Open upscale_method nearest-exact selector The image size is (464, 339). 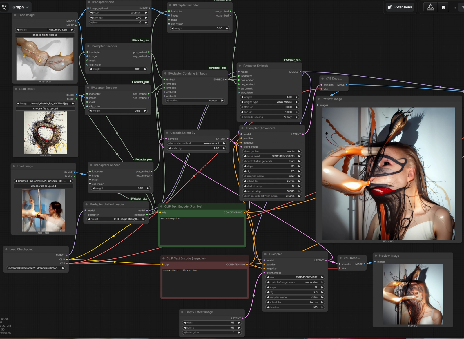click(x=197, y=143)
